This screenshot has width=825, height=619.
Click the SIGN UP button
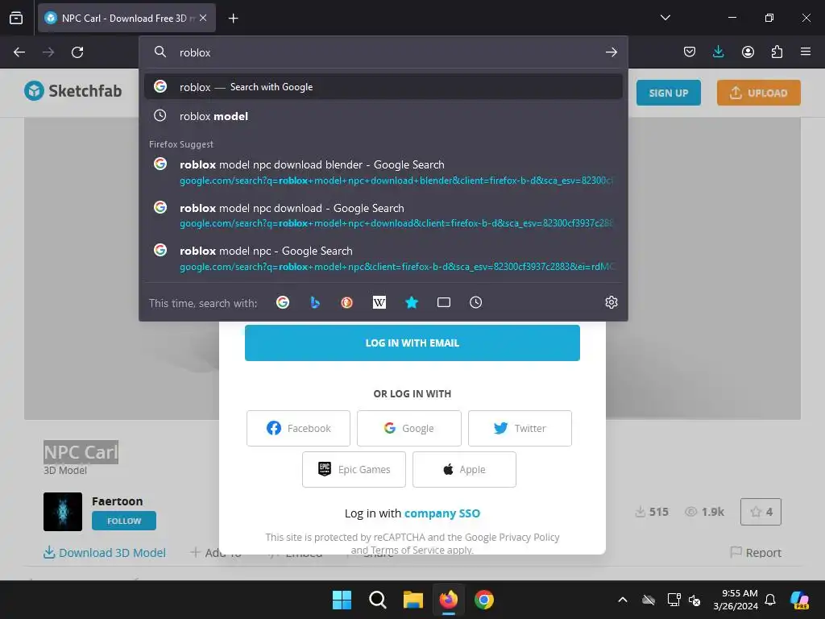668,93
